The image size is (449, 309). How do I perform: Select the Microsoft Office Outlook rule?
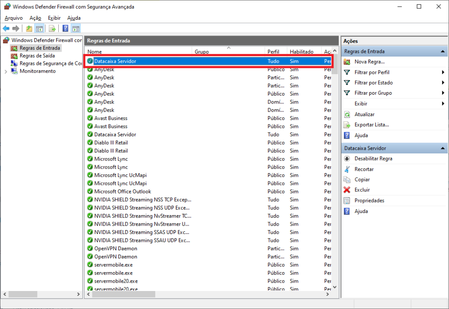click(123, 192)
